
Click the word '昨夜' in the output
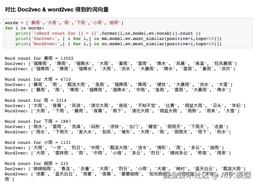click(x=202, y=153)
